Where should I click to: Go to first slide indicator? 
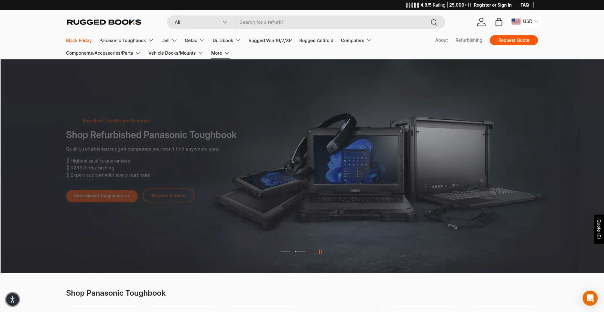click(285, 252)
